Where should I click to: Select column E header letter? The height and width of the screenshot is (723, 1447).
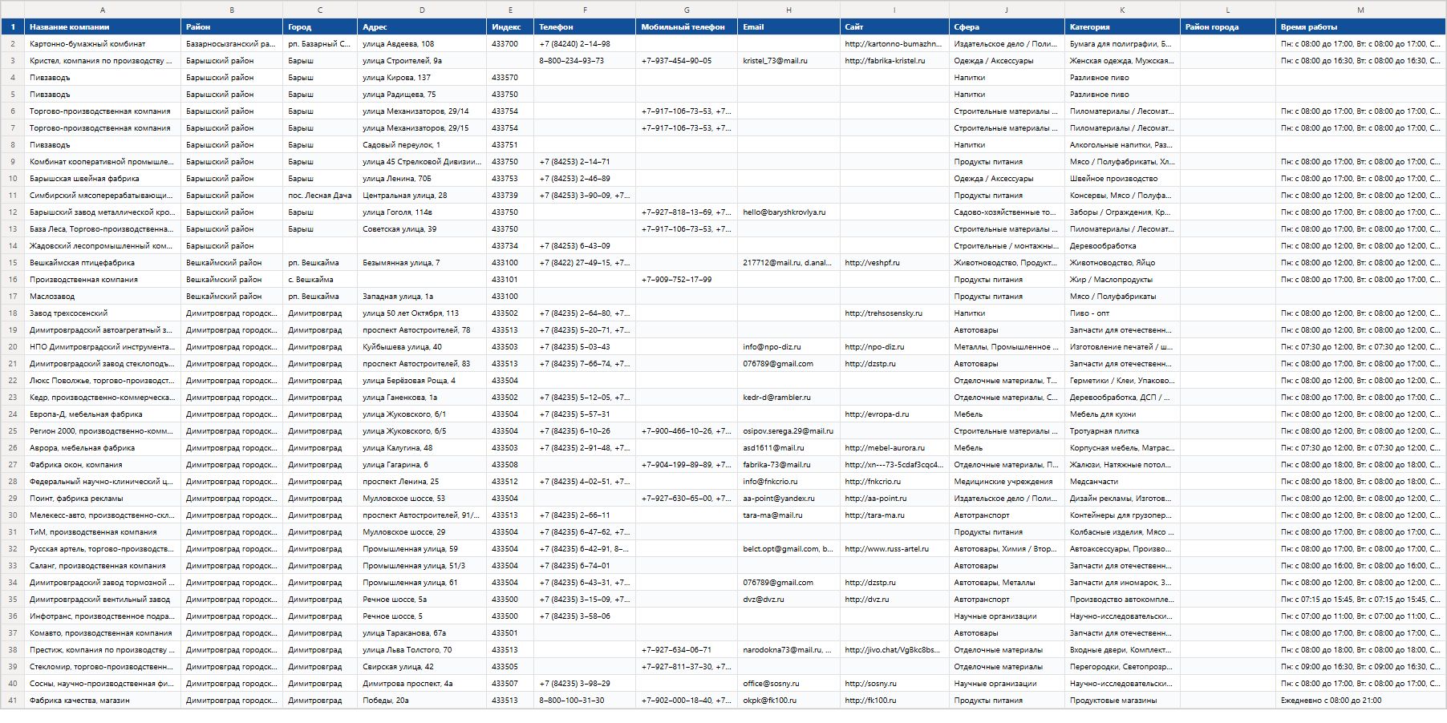coord(510,10)
